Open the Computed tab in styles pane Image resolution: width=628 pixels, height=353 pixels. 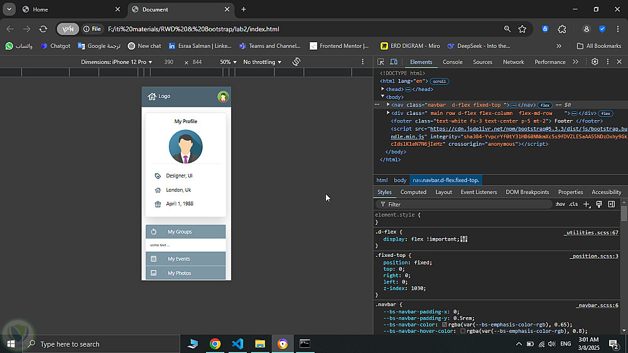[x=413, y=192]
